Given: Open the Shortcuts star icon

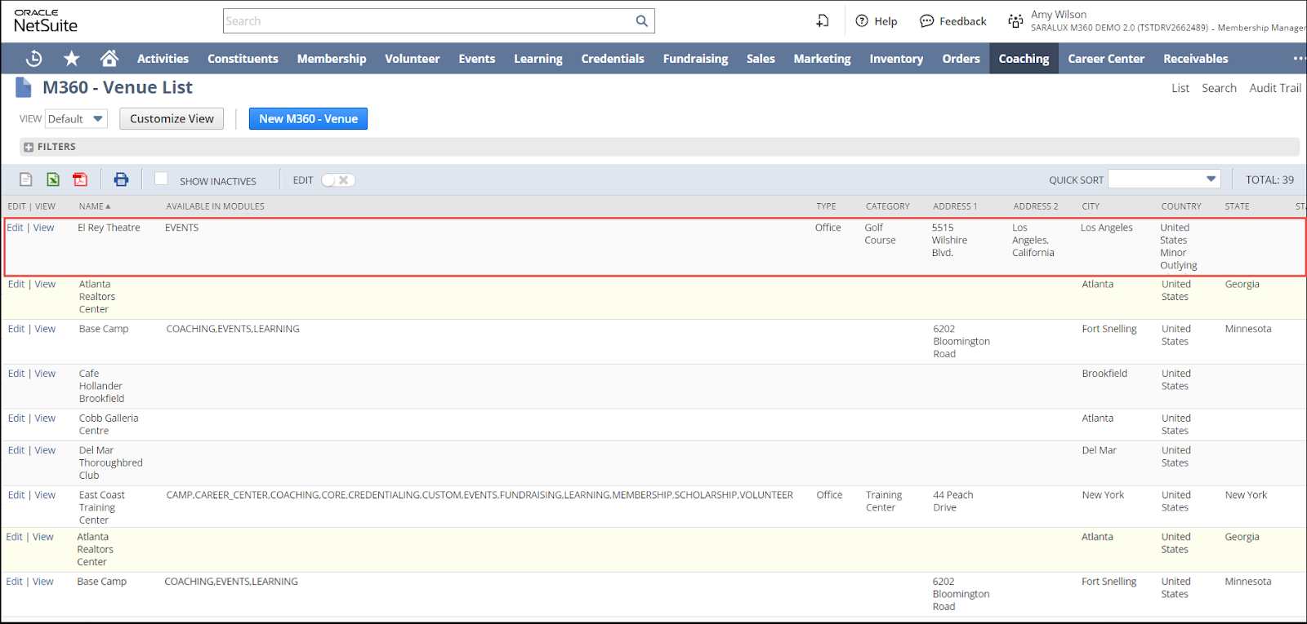Looking at the screenshot, I should click(72, 59).
